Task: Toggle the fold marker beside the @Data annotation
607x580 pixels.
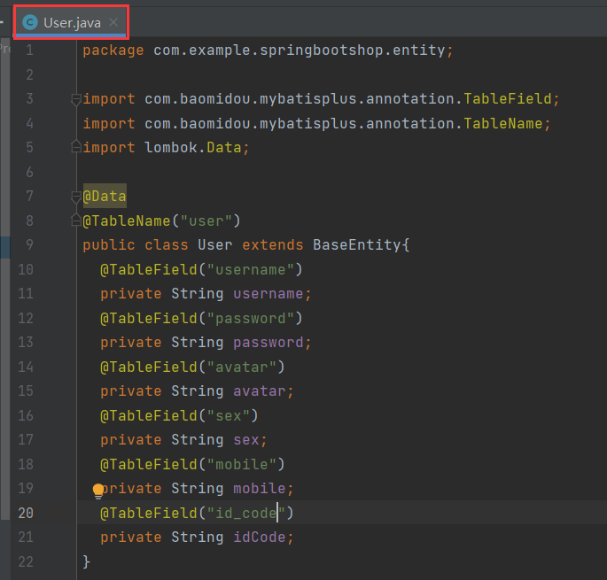Action: tap(76, 197)
